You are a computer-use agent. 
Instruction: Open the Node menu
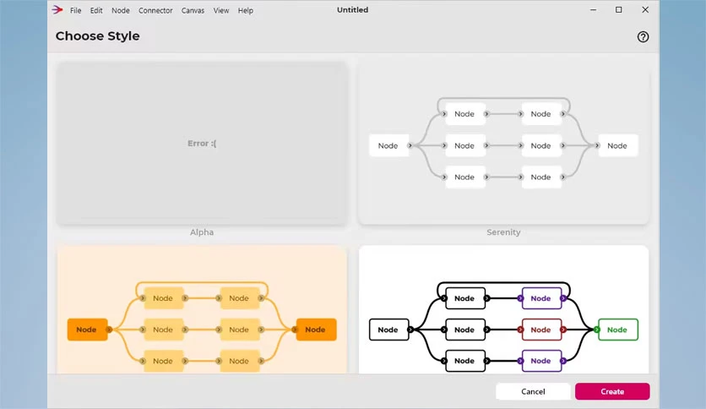click(120, 10)
